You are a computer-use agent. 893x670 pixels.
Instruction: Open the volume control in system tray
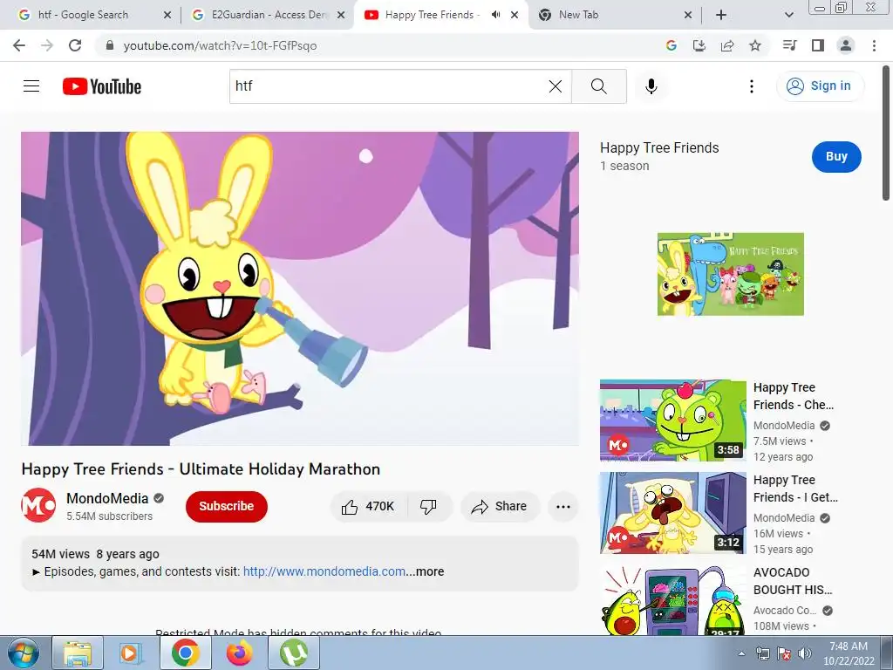point(804,653)
